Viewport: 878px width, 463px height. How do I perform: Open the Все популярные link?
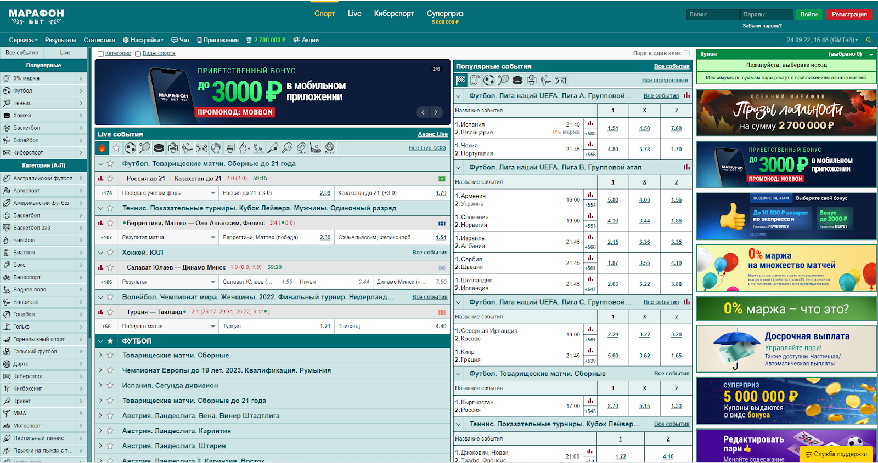tap(665, 80)
